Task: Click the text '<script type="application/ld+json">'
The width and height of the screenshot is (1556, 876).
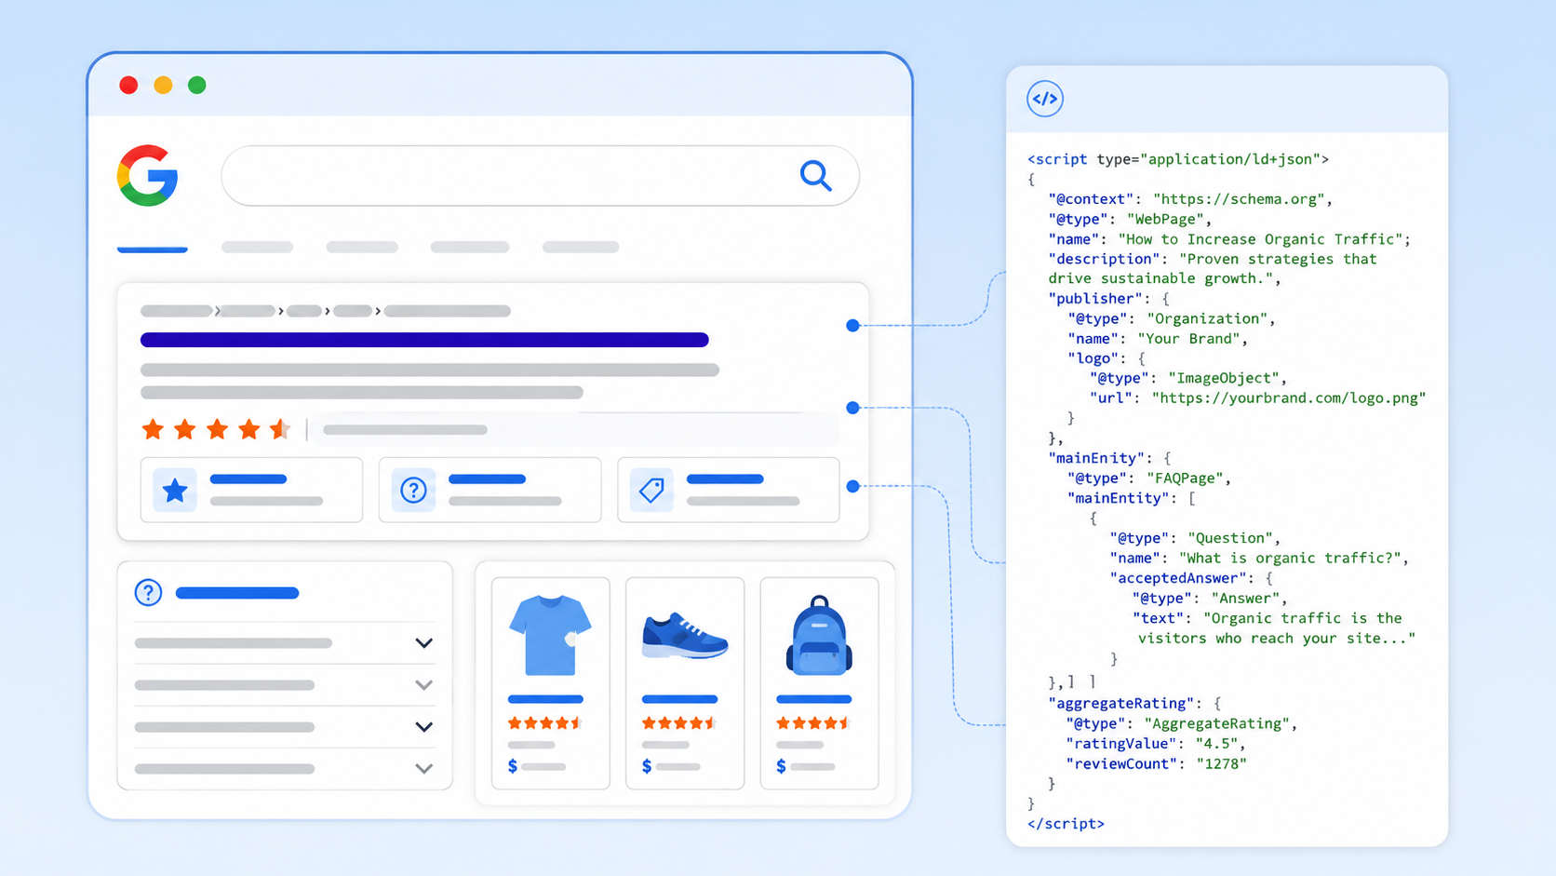Action: (1178, 159)
